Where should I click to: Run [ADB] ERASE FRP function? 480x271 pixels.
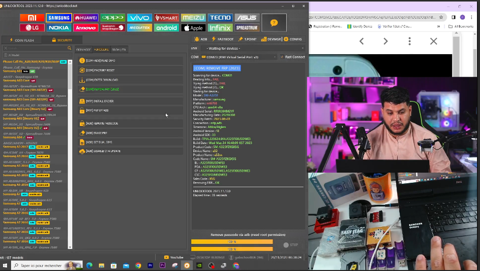pyautogui.click(x=131, y=133)
